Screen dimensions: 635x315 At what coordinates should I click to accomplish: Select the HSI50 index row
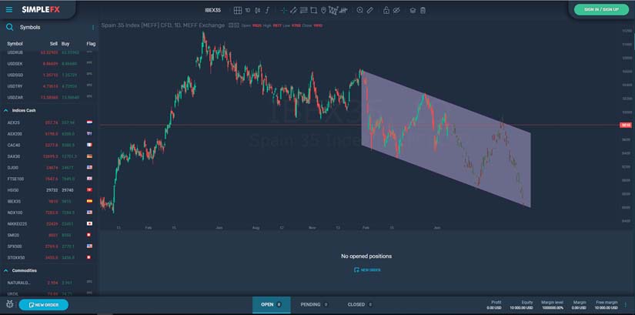[x=48, y=189]
